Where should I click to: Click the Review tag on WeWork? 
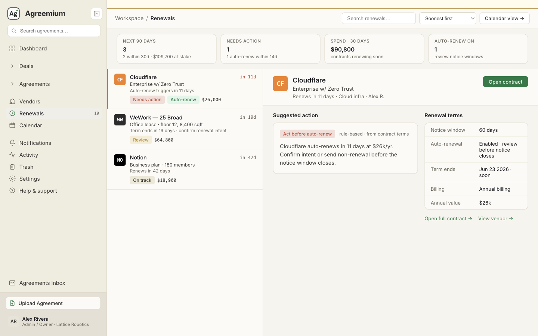pyautogui.click(x=141, y=140)
